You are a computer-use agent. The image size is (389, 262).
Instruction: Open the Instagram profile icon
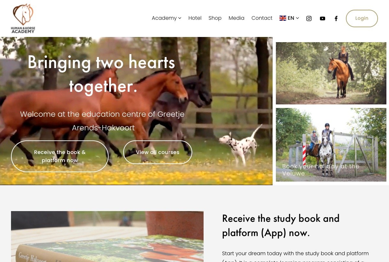tap(309, 18)
